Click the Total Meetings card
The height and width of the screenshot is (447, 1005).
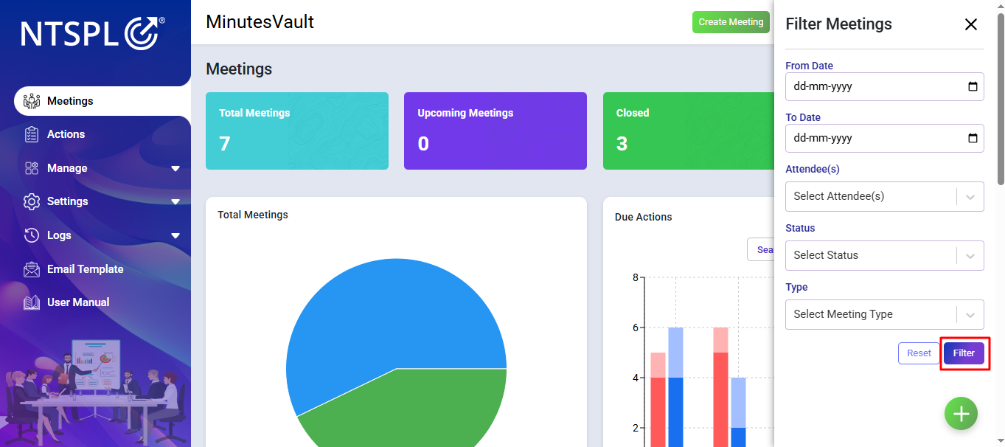(x=297, y=131)
